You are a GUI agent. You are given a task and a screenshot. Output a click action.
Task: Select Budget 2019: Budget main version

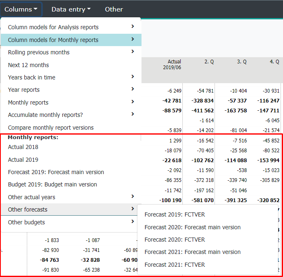point(71,184)
